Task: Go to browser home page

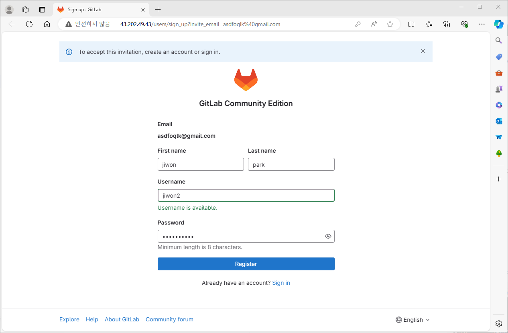Action: coord(47,24)
